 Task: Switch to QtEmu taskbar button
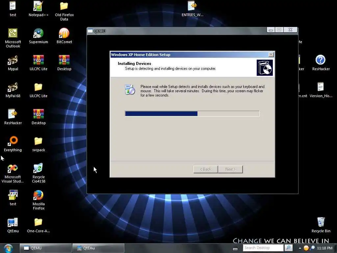(98, 248)
